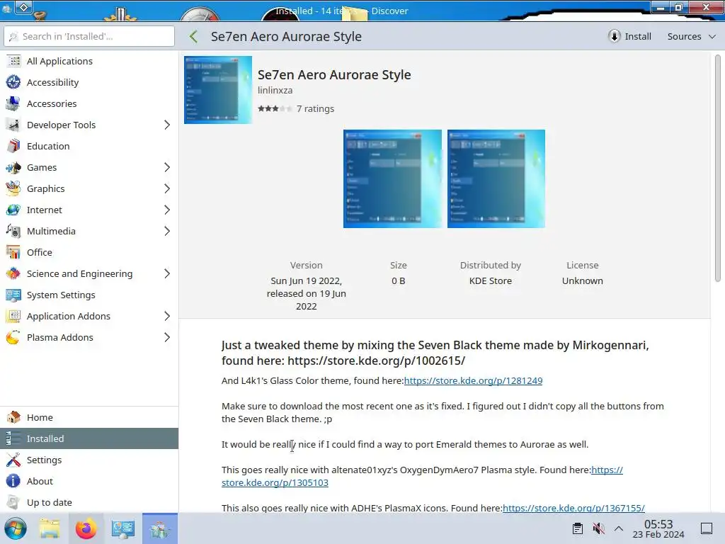This screenshot has width=725, height=544.
Task: Click the System Settings icon
Action: tap(13, 295)
